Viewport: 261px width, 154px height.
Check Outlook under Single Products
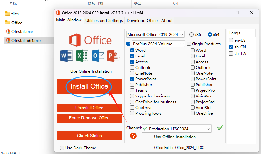(193, 67)
